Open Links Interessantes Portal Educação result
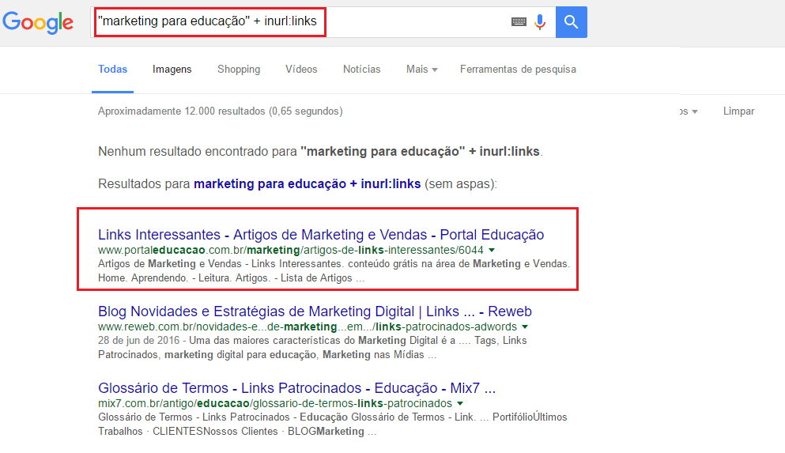The width and height of the screenshot is (785, 453). (321, 234)
